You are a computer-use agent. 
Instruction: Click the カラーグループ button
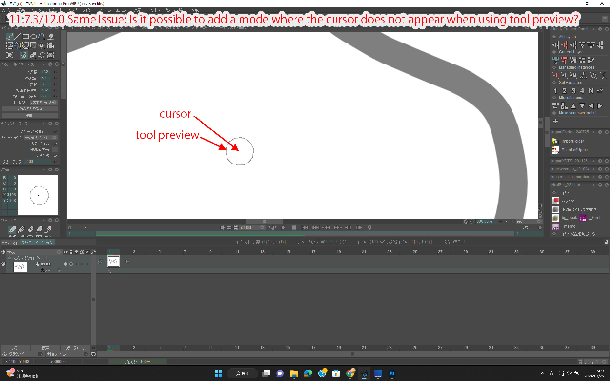click(76, 348)
